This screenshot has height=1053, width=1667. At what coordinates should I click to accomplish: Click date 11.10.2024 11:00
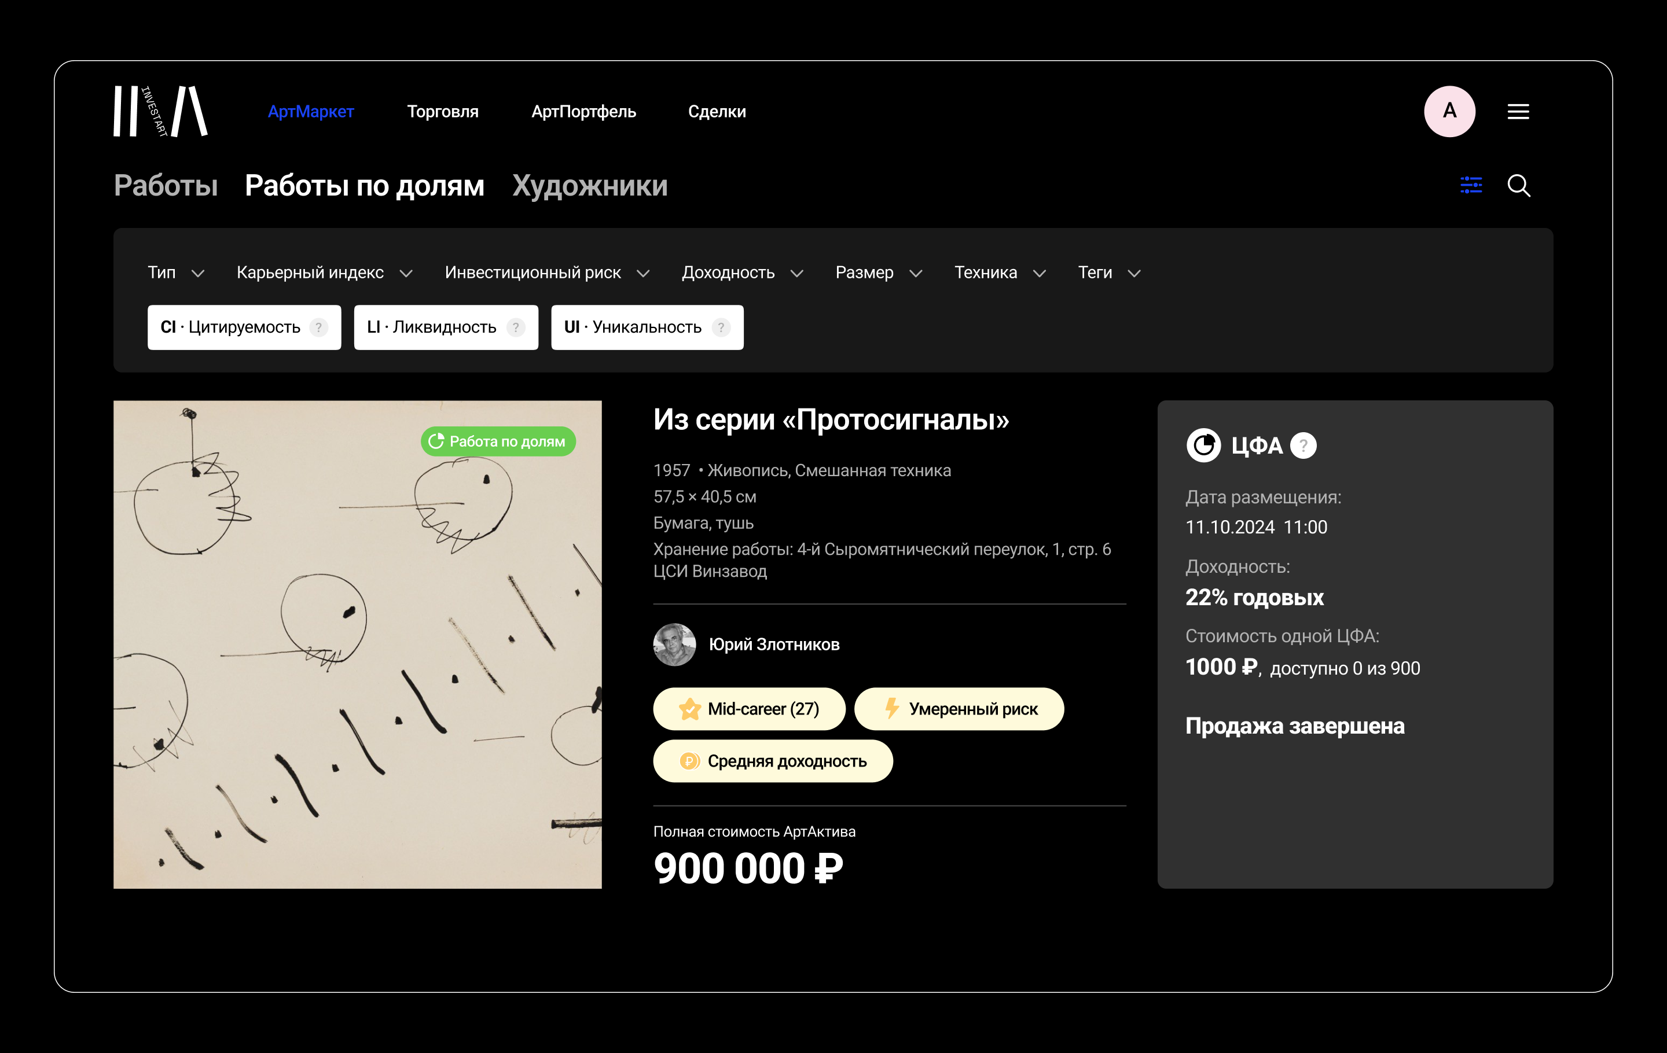click(x=1256, y=527)
